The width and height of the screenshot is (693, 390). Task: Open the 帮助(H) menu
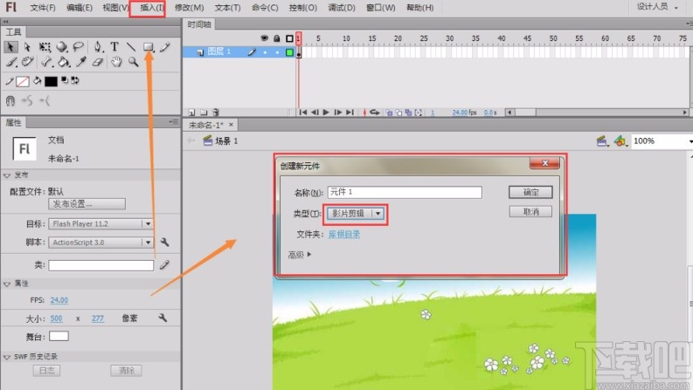click(419, 8)
